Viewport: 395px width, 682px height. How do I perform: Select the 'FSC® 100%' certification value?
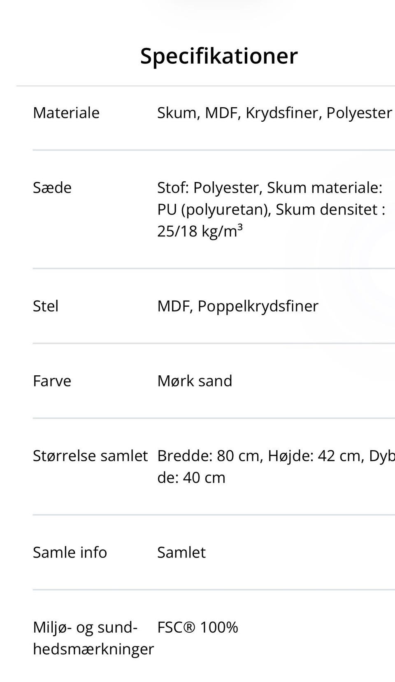pos(197,627)
